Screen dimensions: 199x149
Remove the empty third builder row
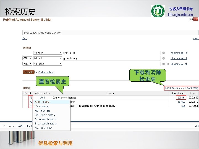(164, 64)
